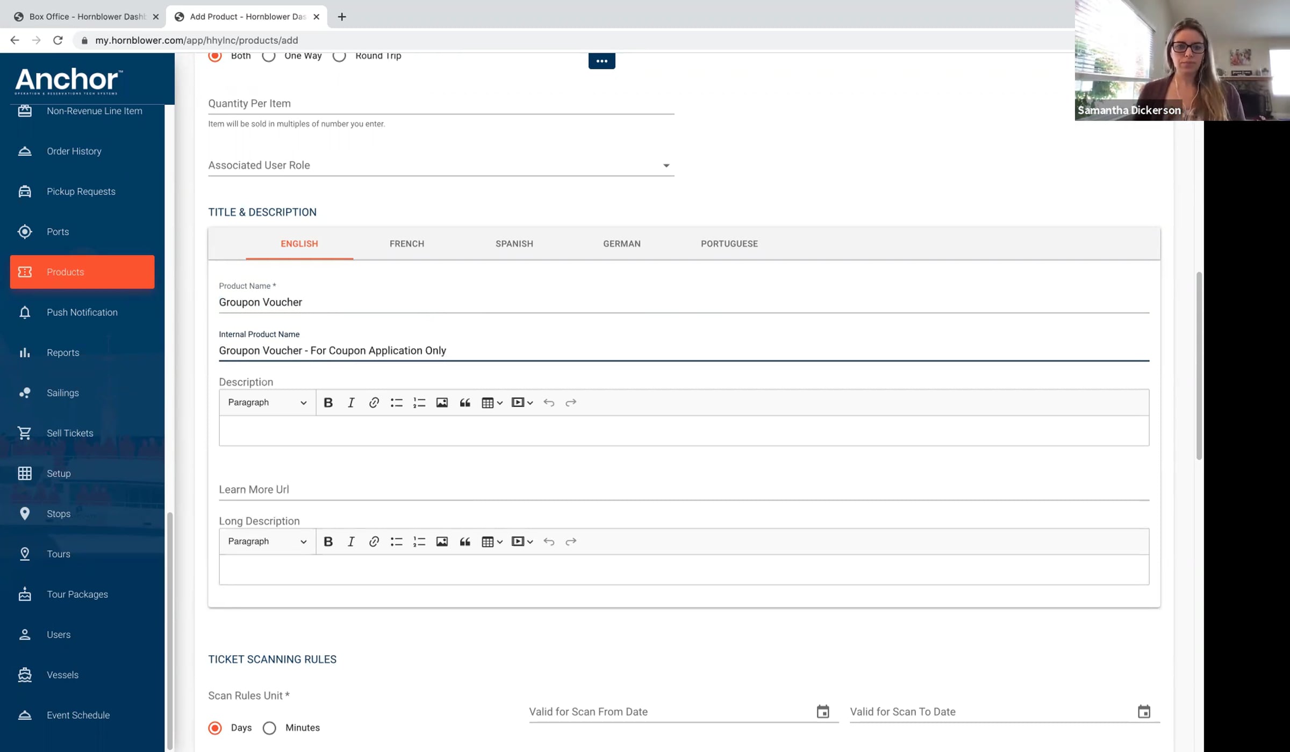Screen dimensions: 1290x752
Task: Undo in Long Description toolbar
Action: pyautogui.click(x=548, y=541)
